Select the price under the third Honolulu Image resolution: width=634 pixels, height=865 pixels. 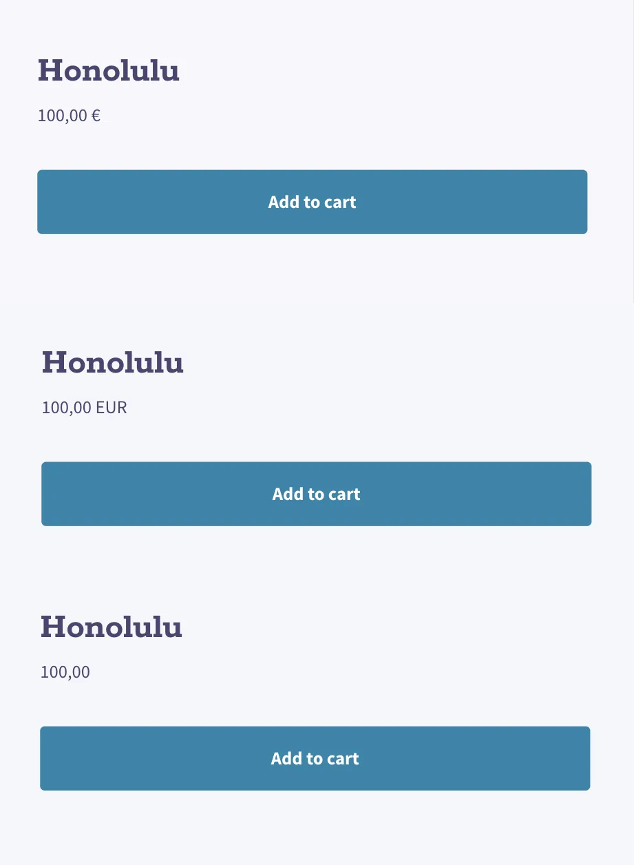(x=65, y=672)
